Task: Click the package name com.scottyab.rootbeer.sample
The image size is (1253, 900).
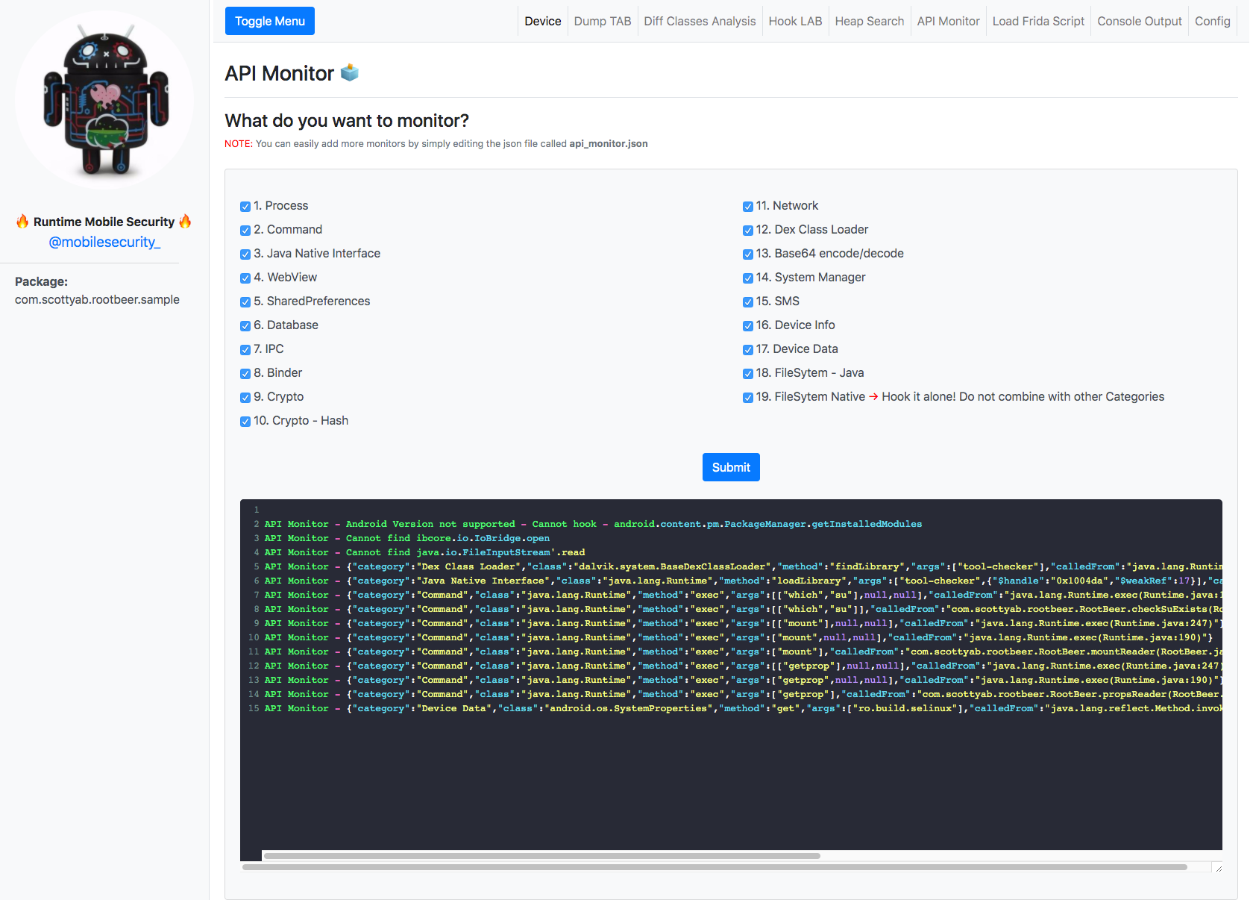Action: [97, 299]
